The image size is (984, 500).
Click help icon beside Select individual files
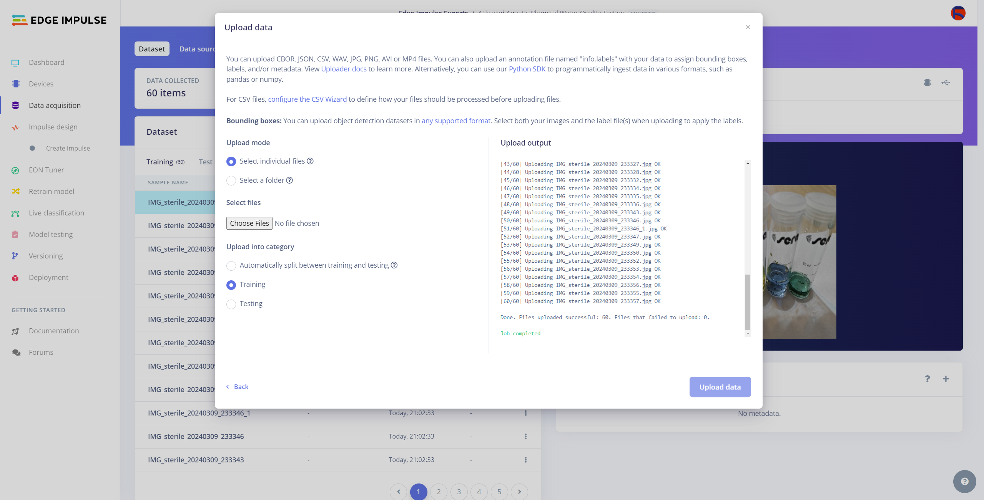tap(310, 161)
